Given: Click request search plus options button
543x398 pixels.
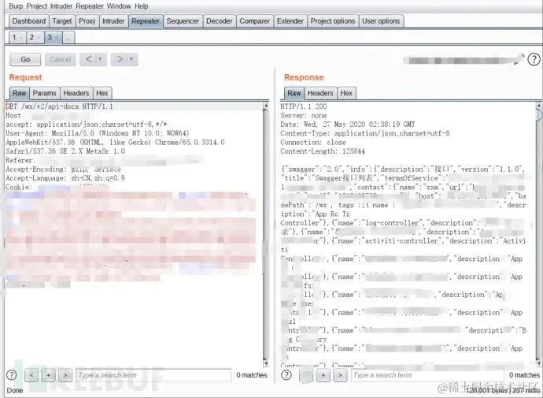Looking at the screenshot, I should (49, 375).
